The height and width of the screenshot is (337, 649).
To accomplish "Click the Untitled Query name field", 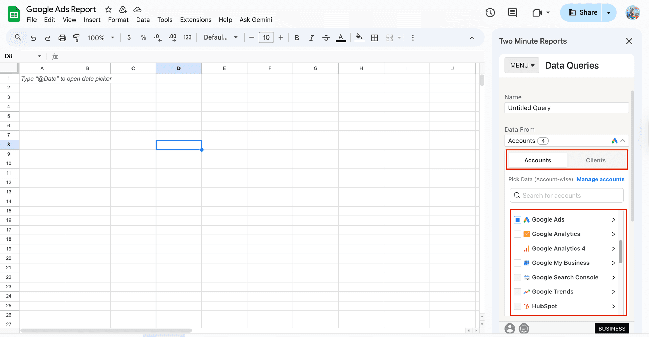I will [567, 108].
